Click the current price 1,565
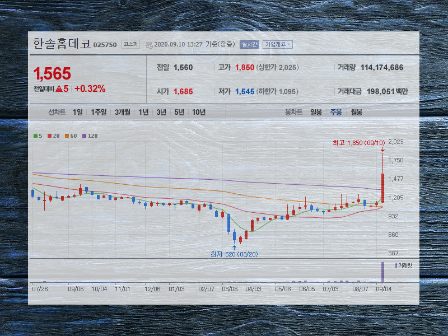Screen dimensions: 448x336 (52, 74)
